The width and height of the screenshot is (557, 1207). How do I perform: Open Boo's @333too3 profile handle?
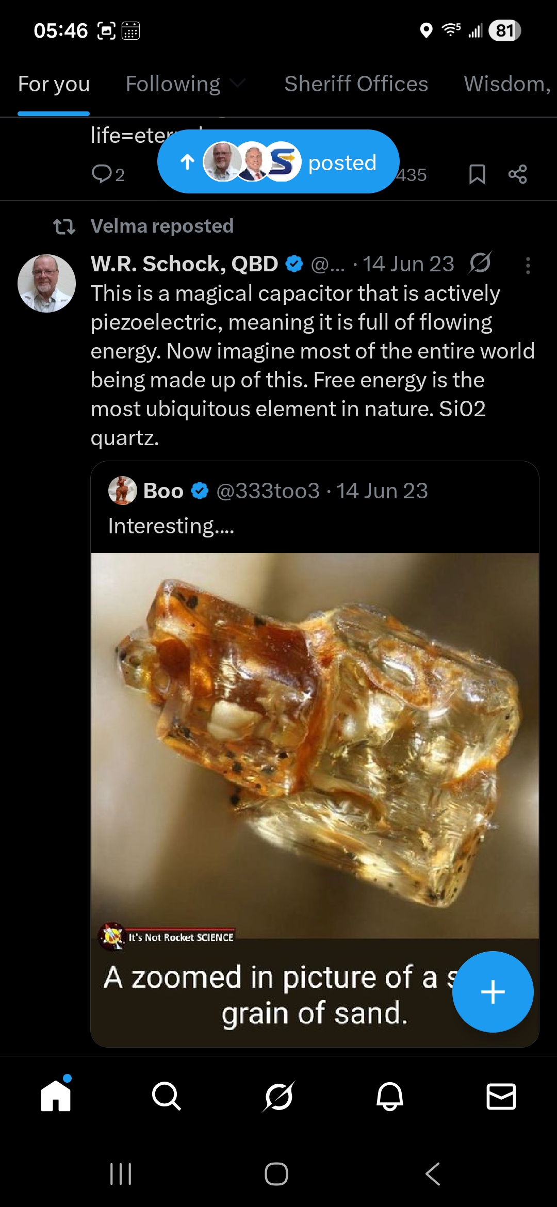click(268, 491)
